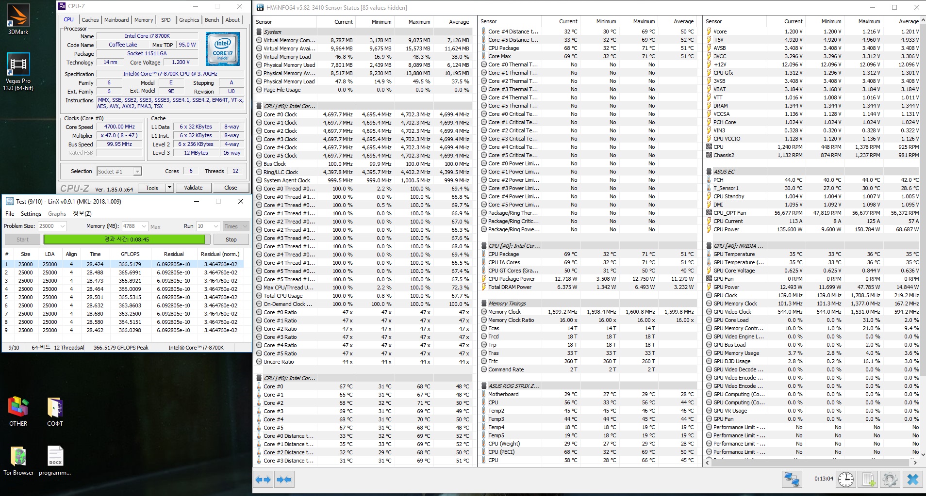The height and width of the screenshot is (496, 926).
Task: Launch Vegas Pro 13.0 from the desktop
Action: tap(18, 71)
